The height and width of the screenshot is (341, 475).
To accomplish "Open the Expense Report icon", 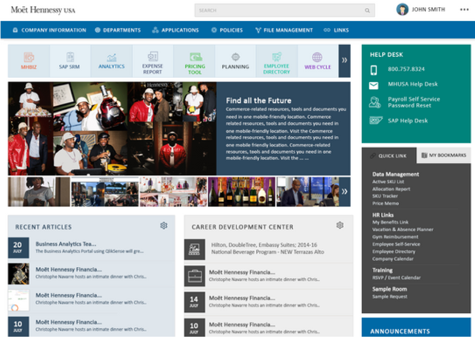I will [153, 56].
